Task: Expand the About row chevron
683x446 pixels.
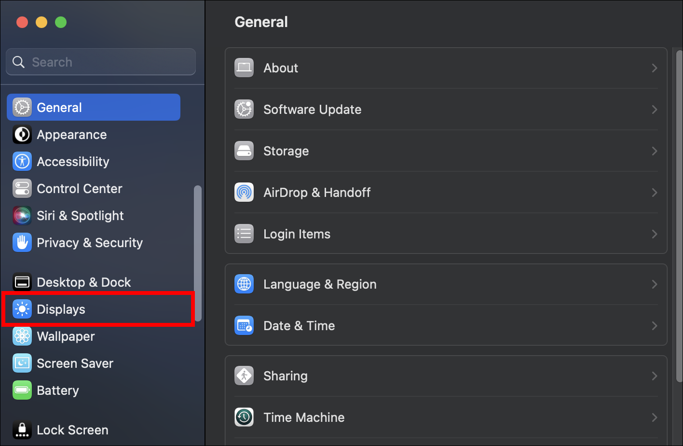Action: click(x=654, y=68)
